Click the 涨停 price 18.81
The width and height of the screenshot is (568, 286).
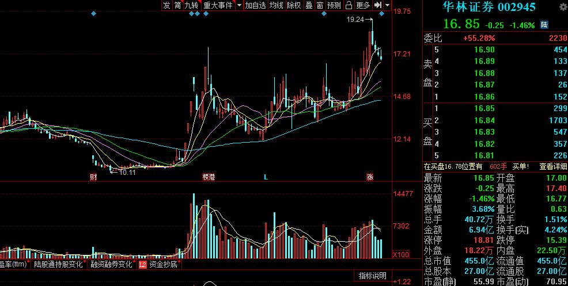pos(484,240)
